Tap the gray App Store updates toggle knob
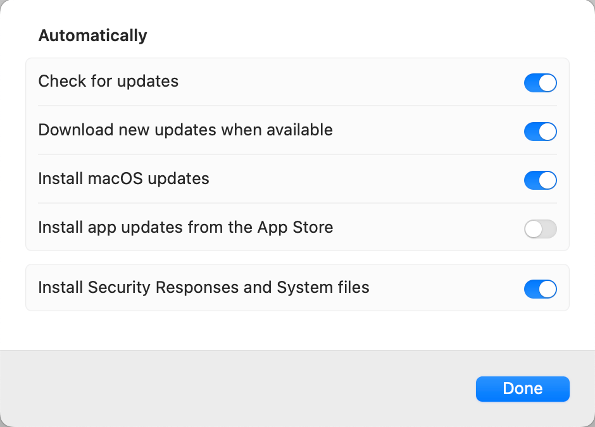The width and height of the screenshot is (595, 427). [533, 229]
